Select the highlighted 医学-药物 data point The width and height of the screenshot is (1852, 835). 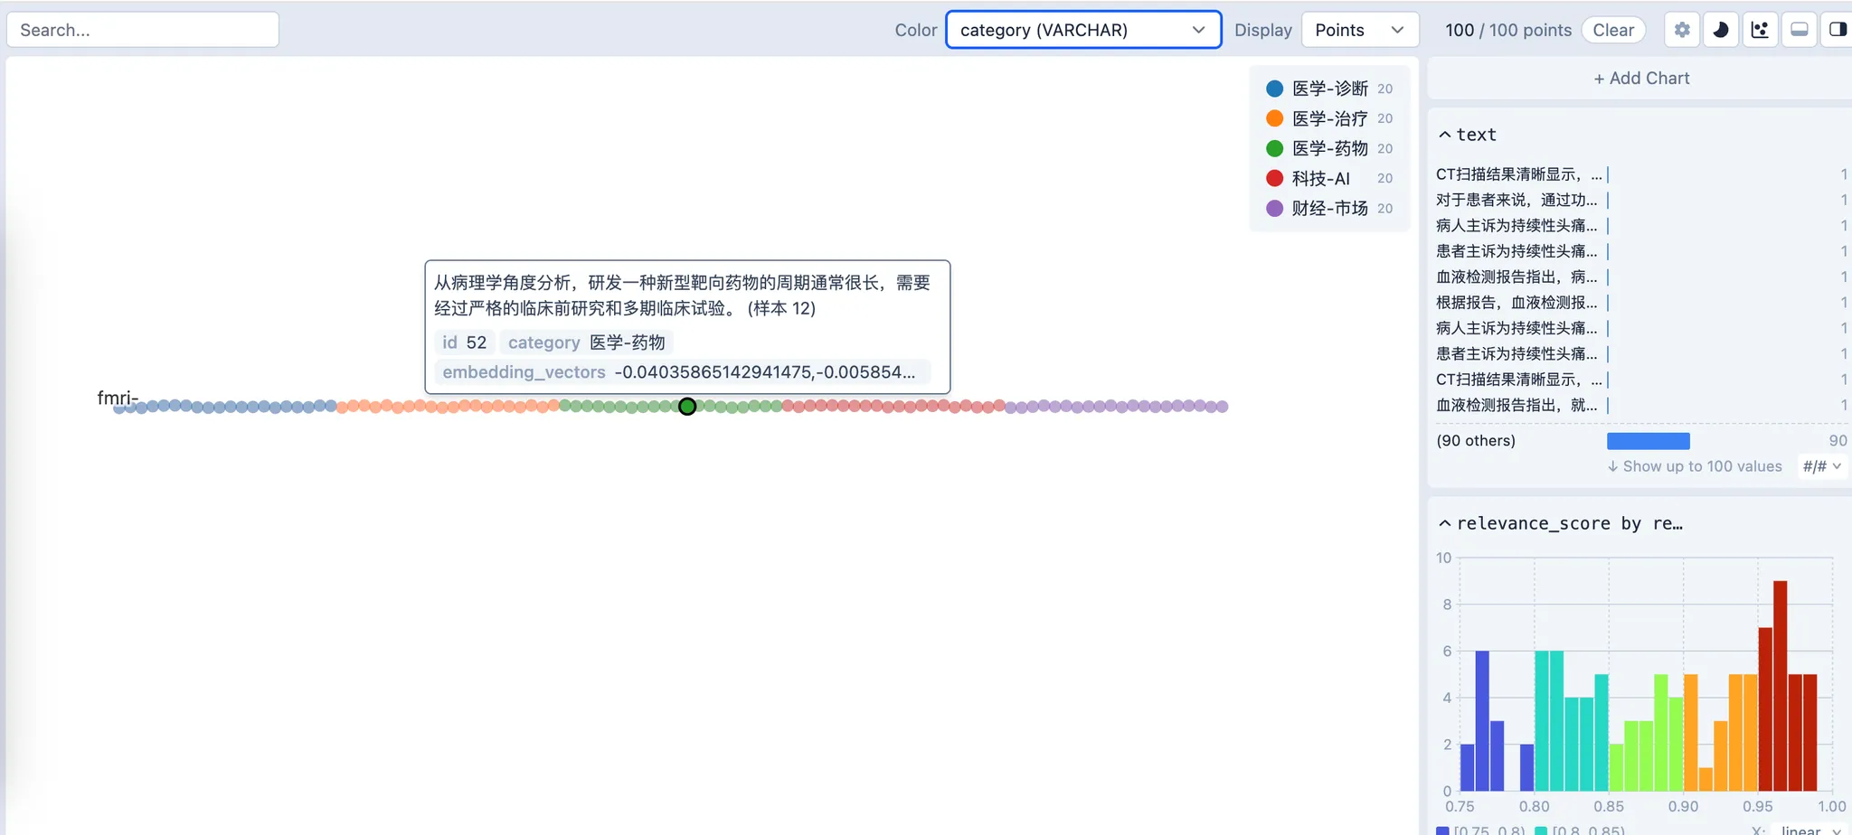[x=687, y=407]
